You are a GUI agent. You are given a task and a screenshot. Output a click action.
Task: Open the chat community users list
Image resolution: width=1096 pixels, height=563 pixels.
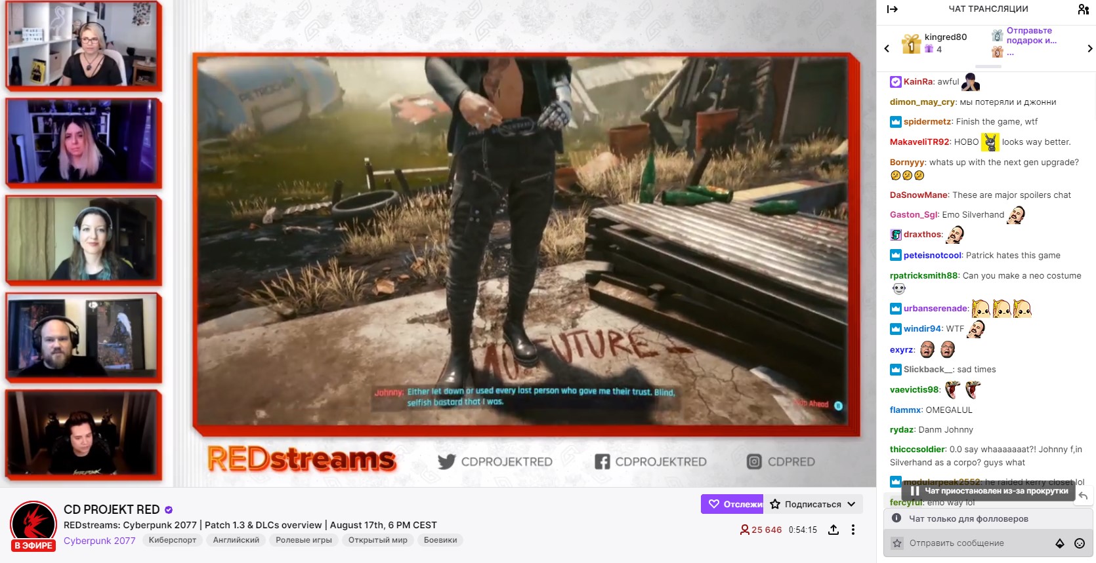[x=1084, y=9]
